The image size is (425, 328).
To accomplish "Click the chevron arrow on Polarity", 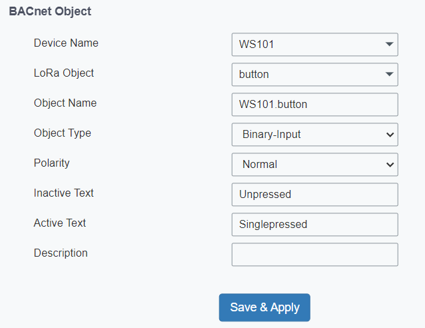I will (390, 165).
